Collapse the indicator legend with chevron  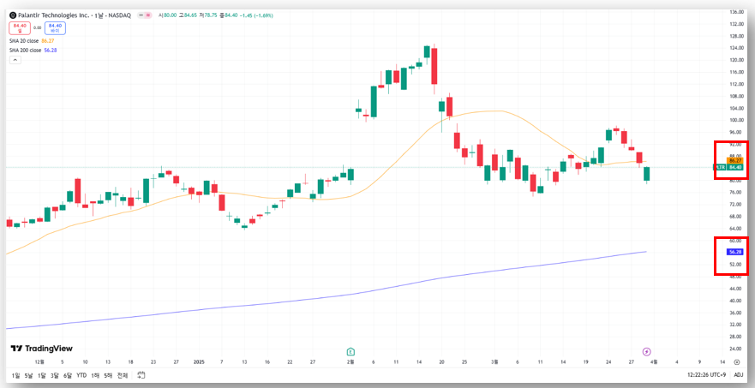click(15, 60)
